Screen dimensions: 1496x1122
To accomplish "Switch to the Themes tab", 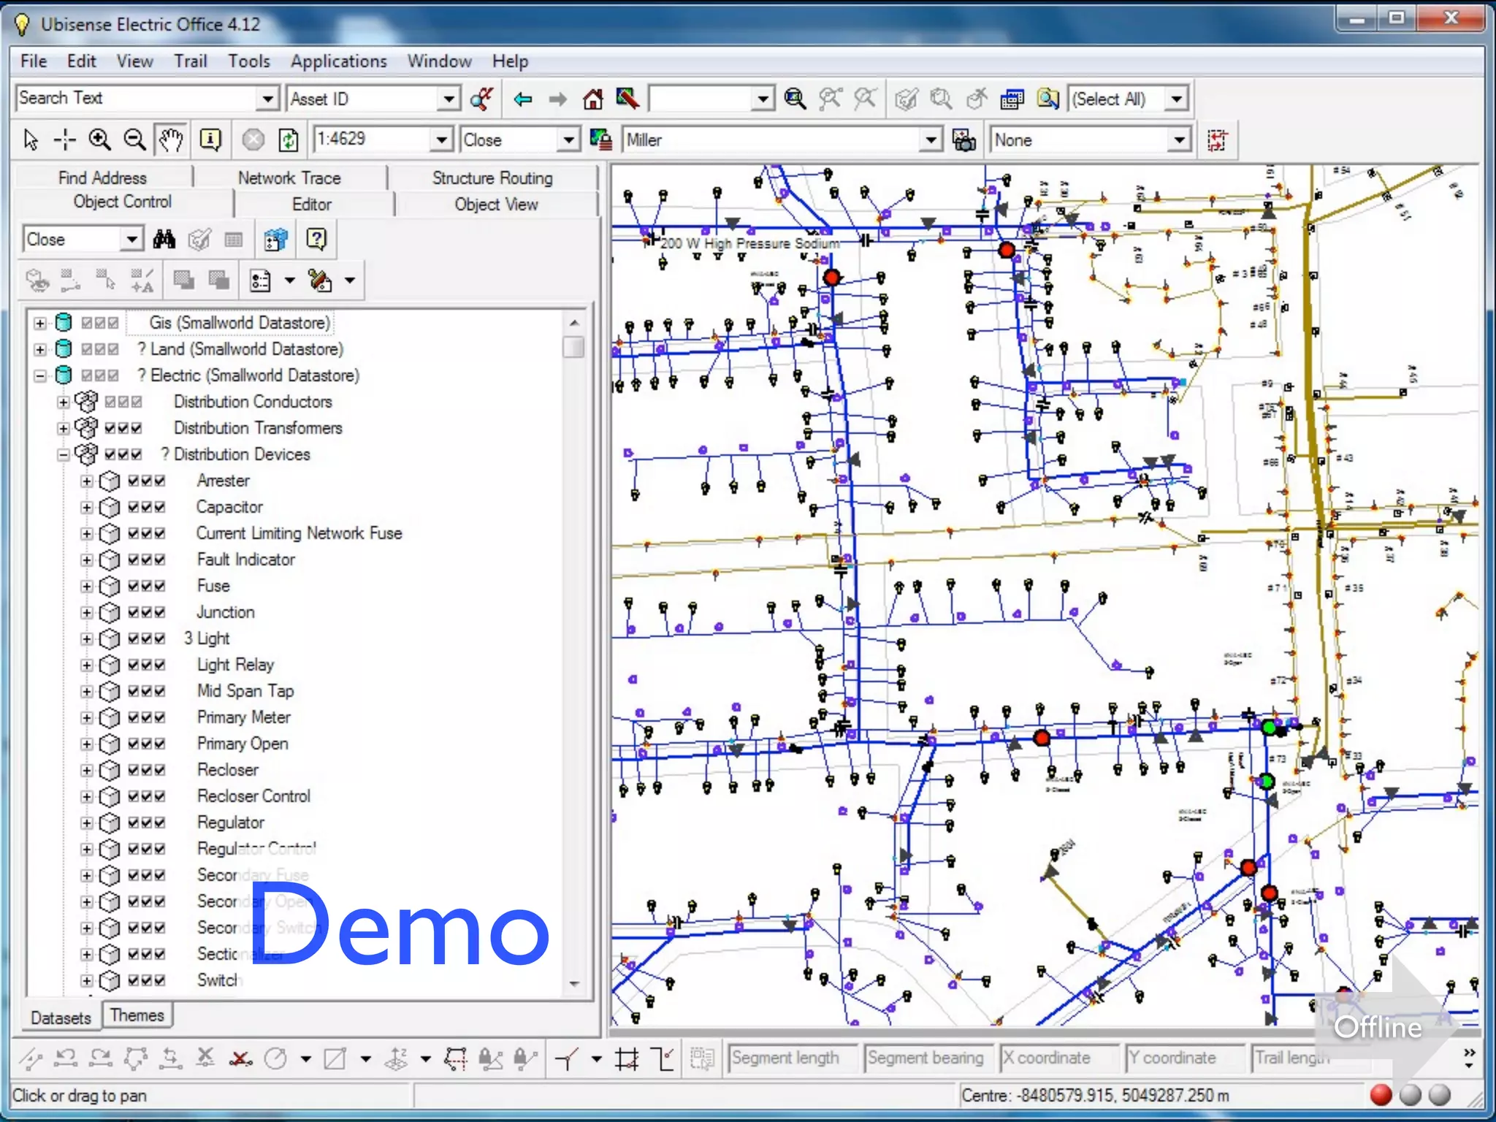I will [x=137, y=1015].
